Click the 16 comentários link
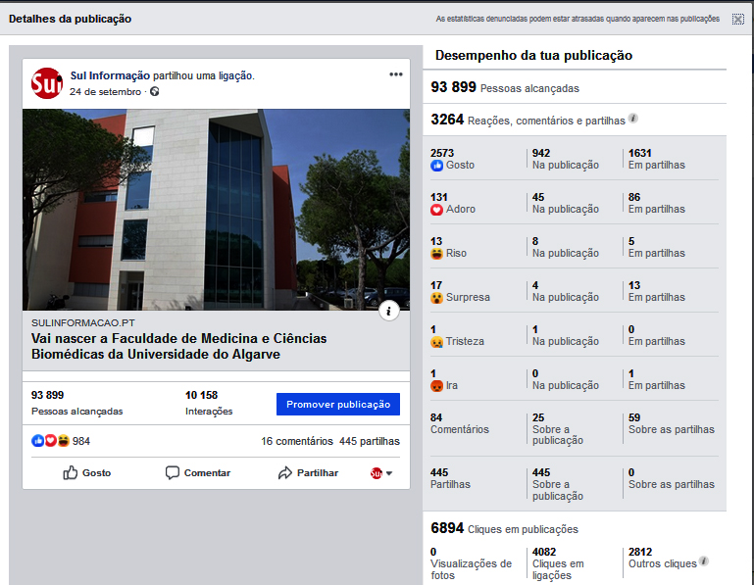The width and height of the screenshot is (754, 585). 297,441
